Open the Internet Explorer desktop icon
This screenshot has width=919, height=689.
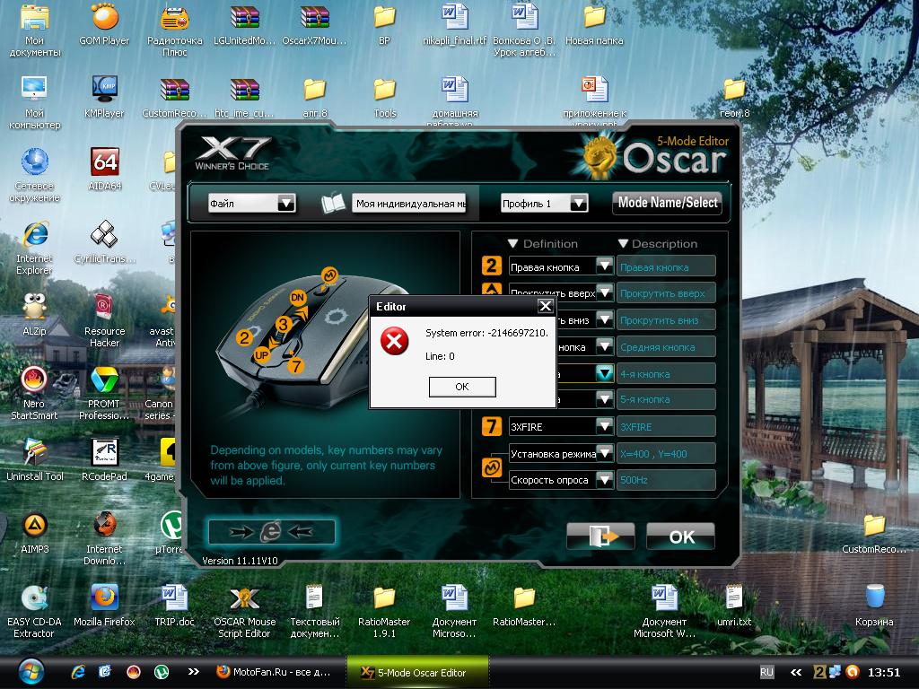tap(35, 249)
